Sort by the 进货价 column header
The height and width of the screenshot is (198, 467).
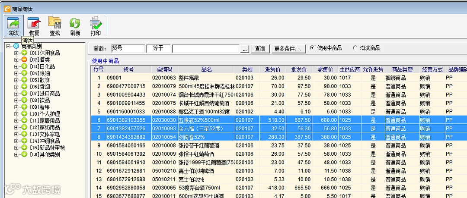[x=272, y=69]
